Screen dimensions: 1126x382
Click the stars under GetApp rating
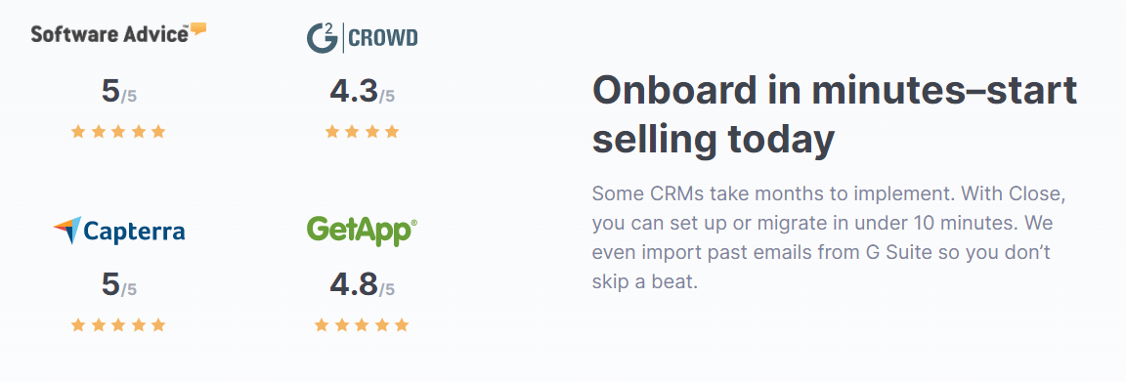362,325
